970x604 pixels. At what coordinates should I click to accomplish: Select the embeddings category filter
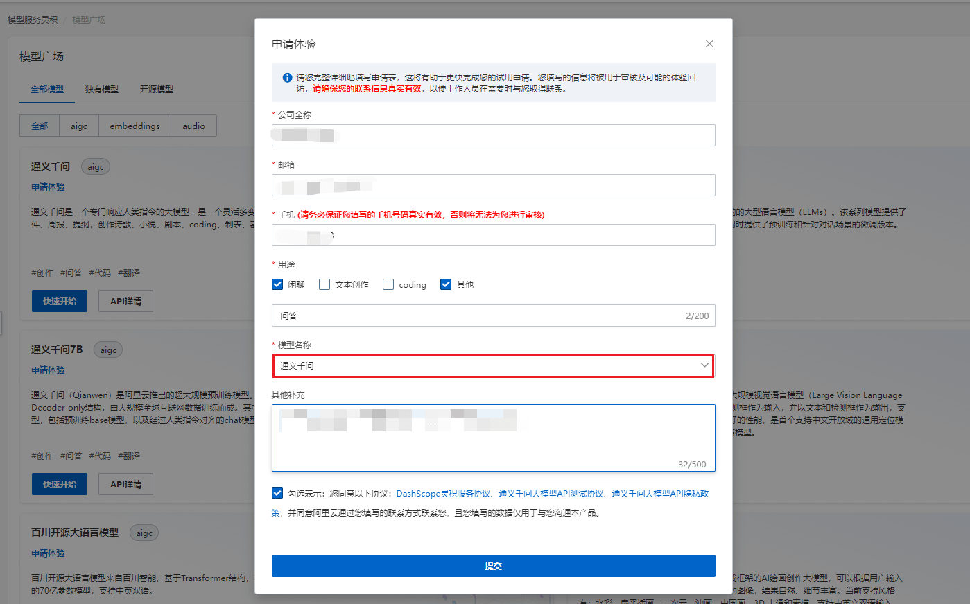pos(135,126)
